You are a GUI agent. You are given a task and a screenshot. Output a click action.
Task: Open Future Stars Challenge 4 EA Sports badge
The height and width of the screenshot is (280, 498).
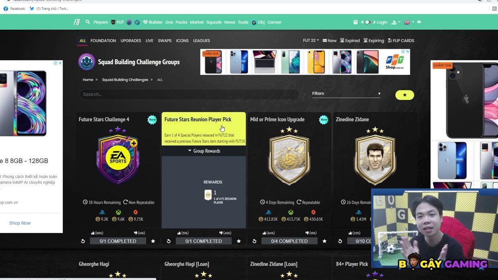click(118, 159)
